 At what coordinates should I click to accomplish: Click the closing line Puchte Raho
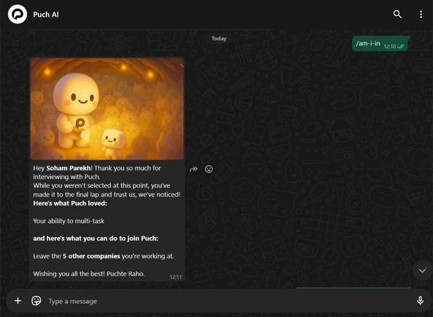125,274
